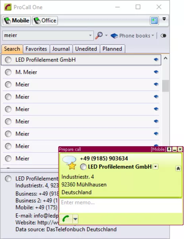Viewport: 184px width, 239px height.
Task: Click the Mobile +49 (175) number
Action: tap(37, 207)
